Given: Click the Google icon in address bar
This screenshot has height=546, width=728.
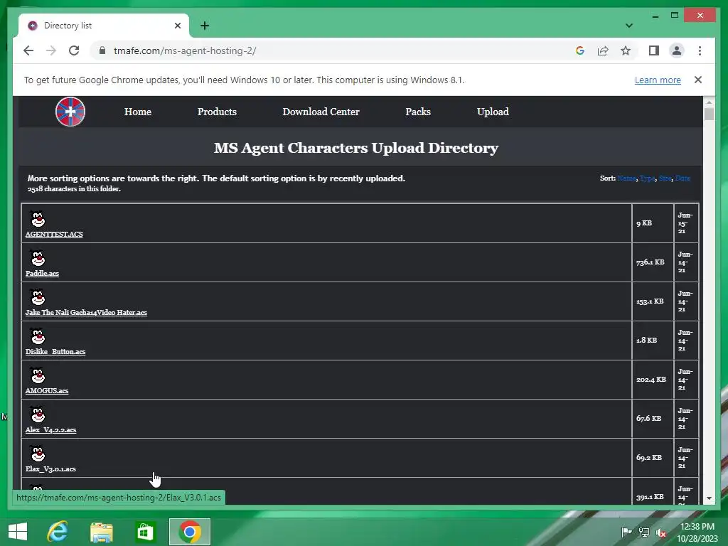Looking at the screenshot, I should [580, 50].
